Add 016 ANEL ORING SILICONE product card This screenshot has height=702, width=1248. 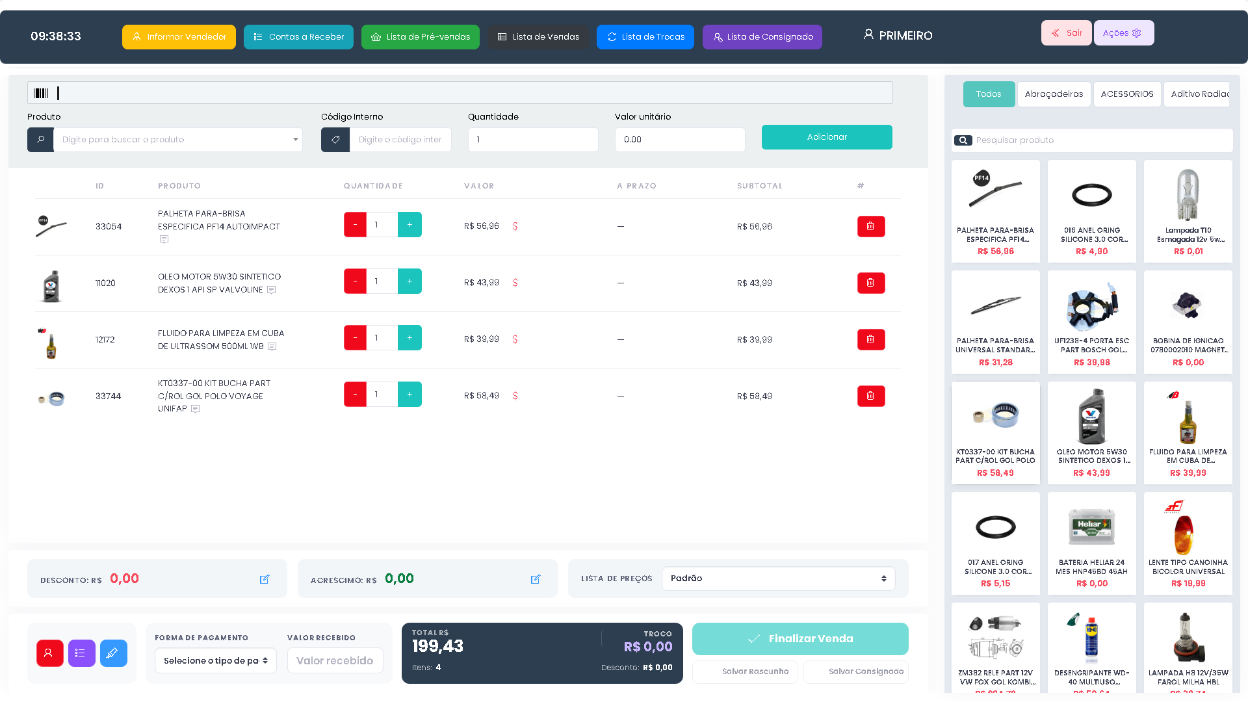click(1092, 211)
